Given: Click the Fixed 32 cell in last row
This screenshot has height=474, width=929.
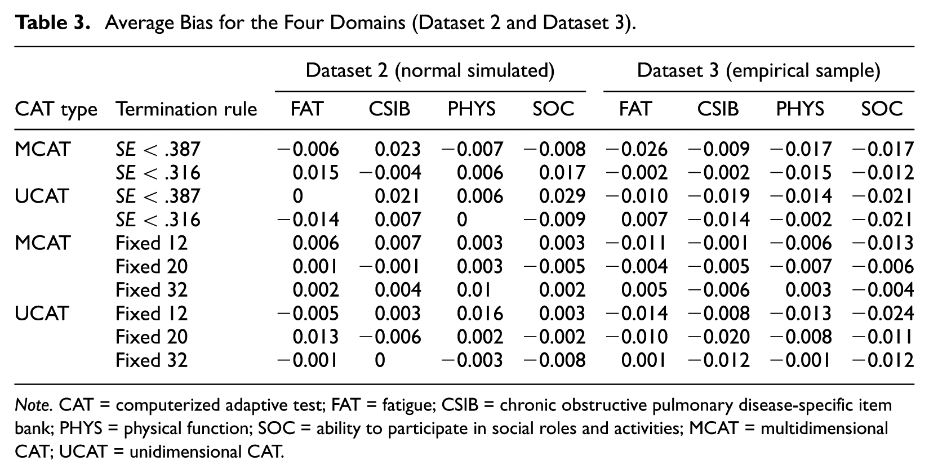Looking at the screenshot, I should pyautogui.click(x=151, y=360).
